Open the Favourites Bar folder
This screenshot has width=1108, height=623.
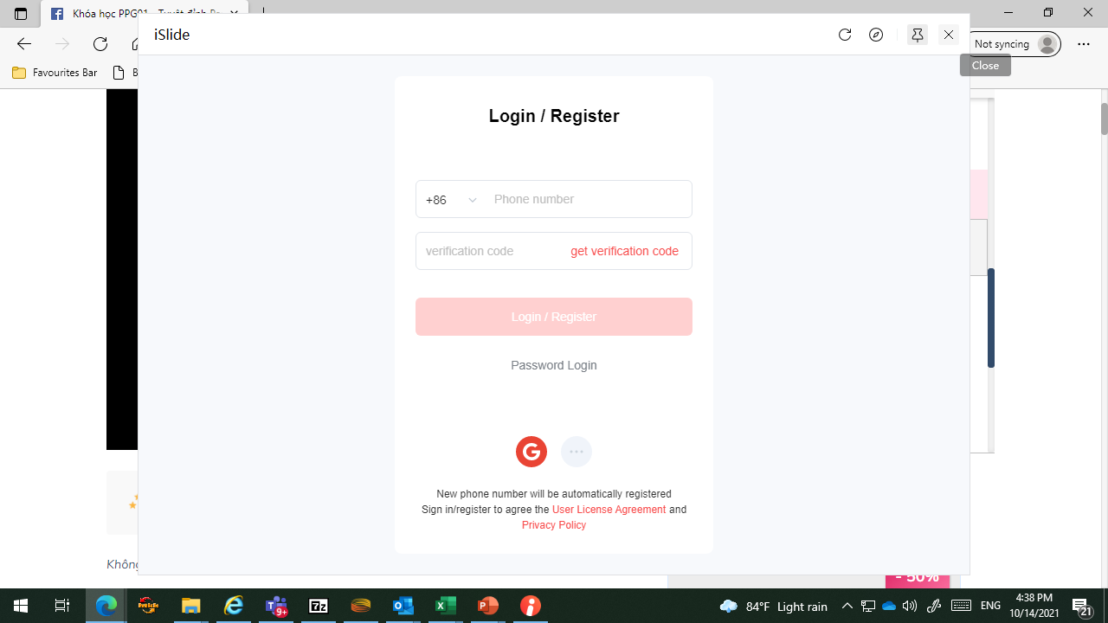click(55, 73)
